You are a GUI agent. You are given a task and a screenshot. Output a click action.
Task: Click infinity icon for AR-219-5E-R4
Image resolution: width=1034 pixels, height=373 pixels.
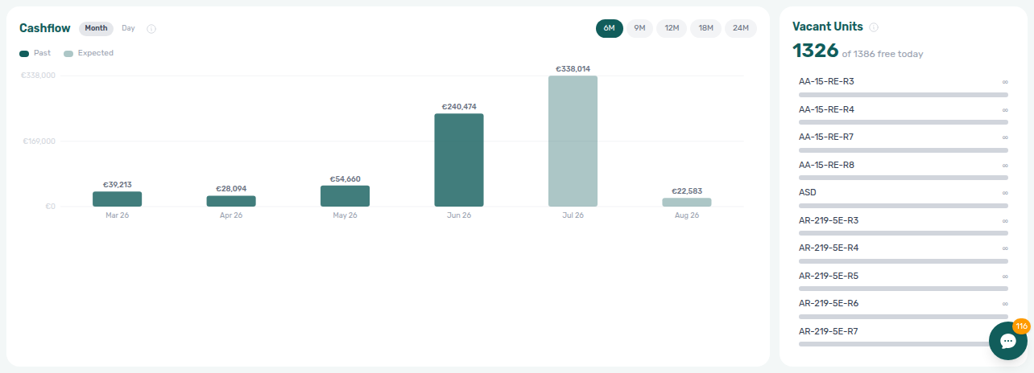(1004, 248)
